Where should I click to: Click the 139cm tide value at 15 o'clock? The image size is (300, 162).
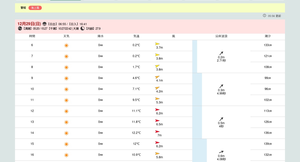click(x=267, y=144)
